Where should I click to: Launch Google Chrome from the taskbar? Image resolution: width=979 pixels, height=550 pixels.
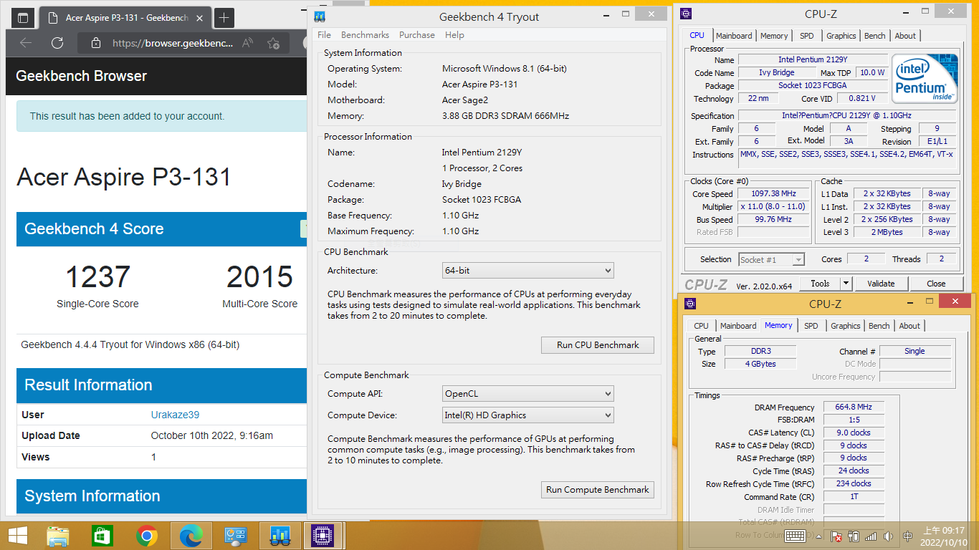[147, 536]
